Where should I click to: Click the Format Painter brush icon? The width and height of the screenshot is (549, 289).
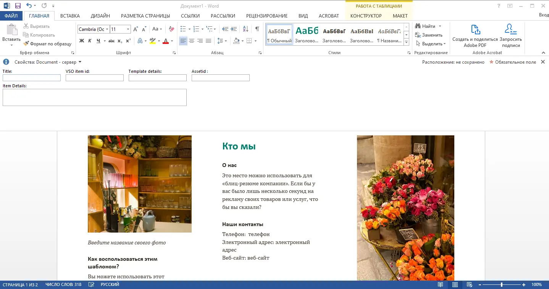click(26, 44)
